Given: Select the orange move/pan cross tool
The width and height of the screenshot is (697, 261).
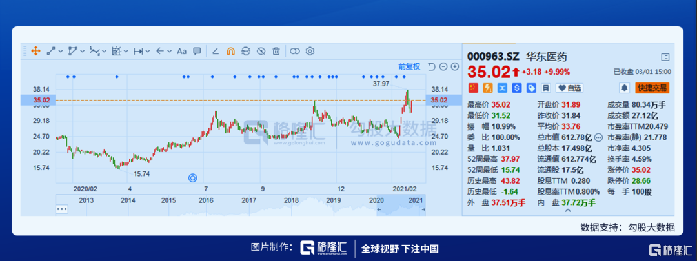Looking at the screenshot, I should click(x=36, y=51).
